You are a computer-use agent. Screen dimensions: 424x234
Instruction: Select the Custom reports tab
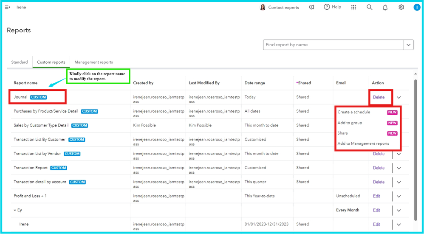51,62
